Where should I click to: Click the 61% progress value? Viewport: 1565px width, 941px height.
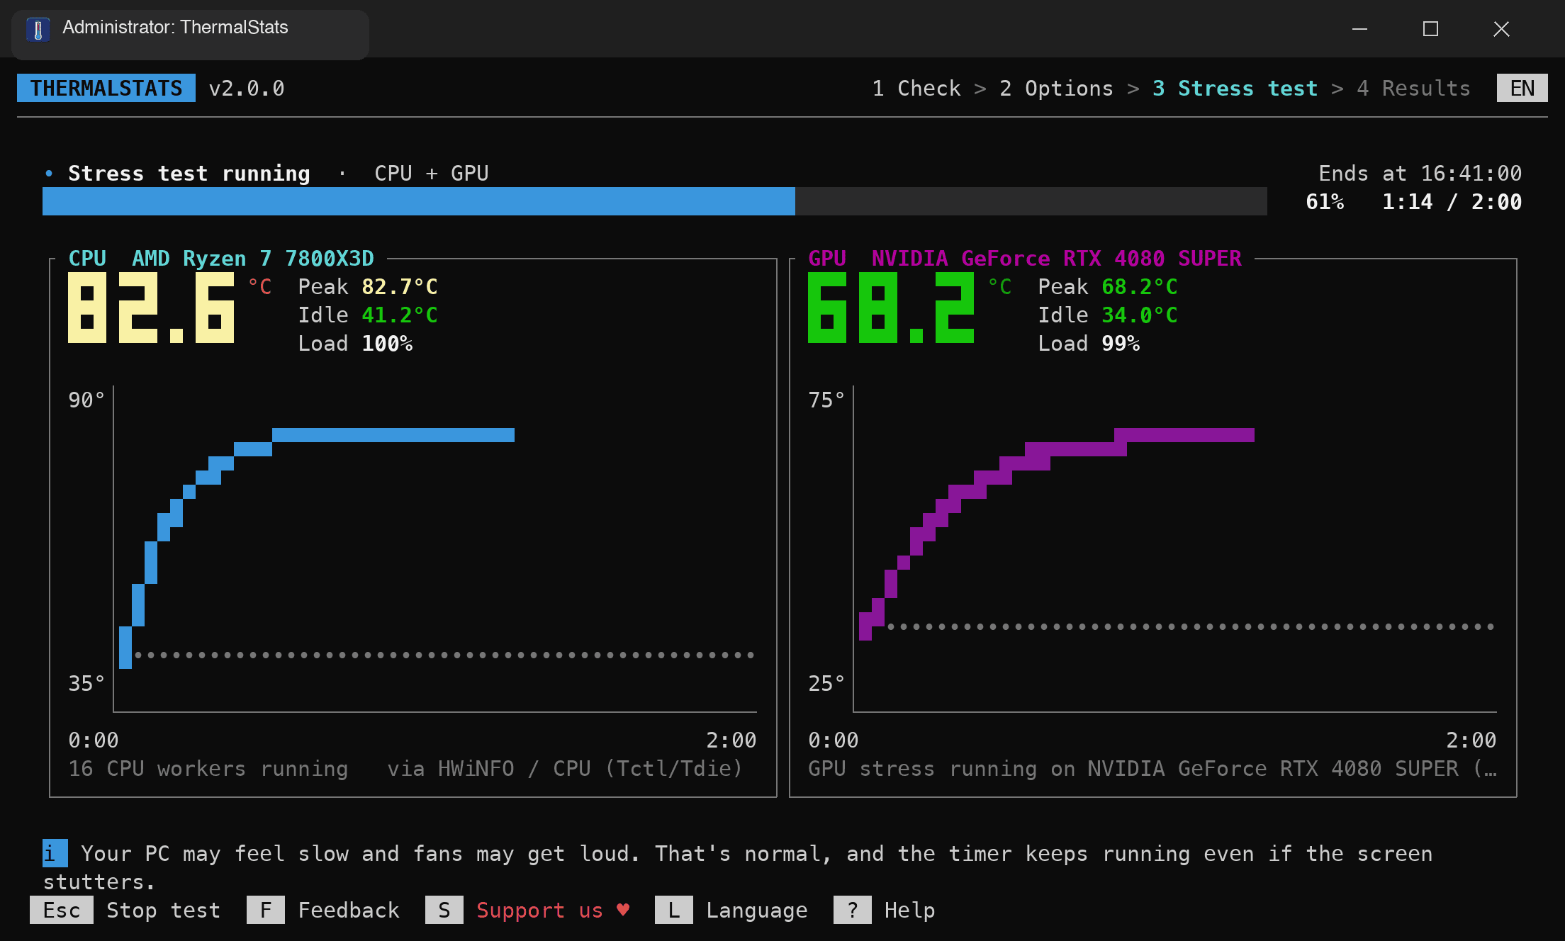pyautogui.click(x=1325, y=201)
